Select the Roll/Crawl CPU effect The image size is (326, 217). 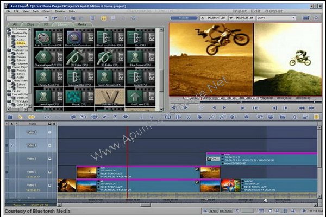(140, 97)
